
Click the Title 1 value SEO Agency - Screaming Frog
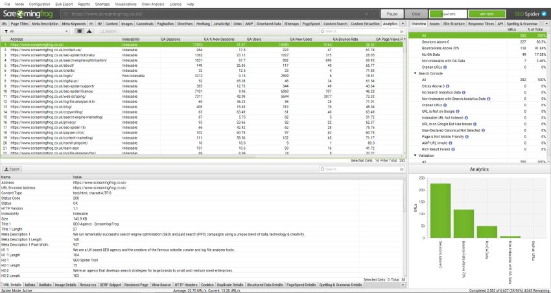click(x=95, y=224)
